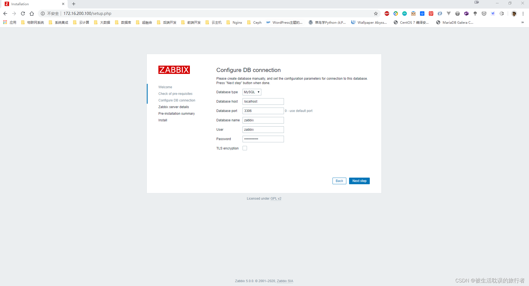Image resolution: width=529 pixels, height=286 pixels.
Task: Open the 后端开发 bookmark folder
Action: tap(167, 23)
